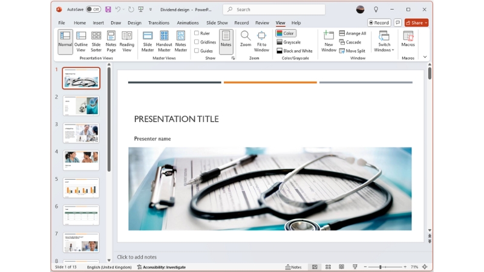Click the Share button
The height and width of the screenshot is (272, 484).
pyautogui.click(x=416, y=23)
